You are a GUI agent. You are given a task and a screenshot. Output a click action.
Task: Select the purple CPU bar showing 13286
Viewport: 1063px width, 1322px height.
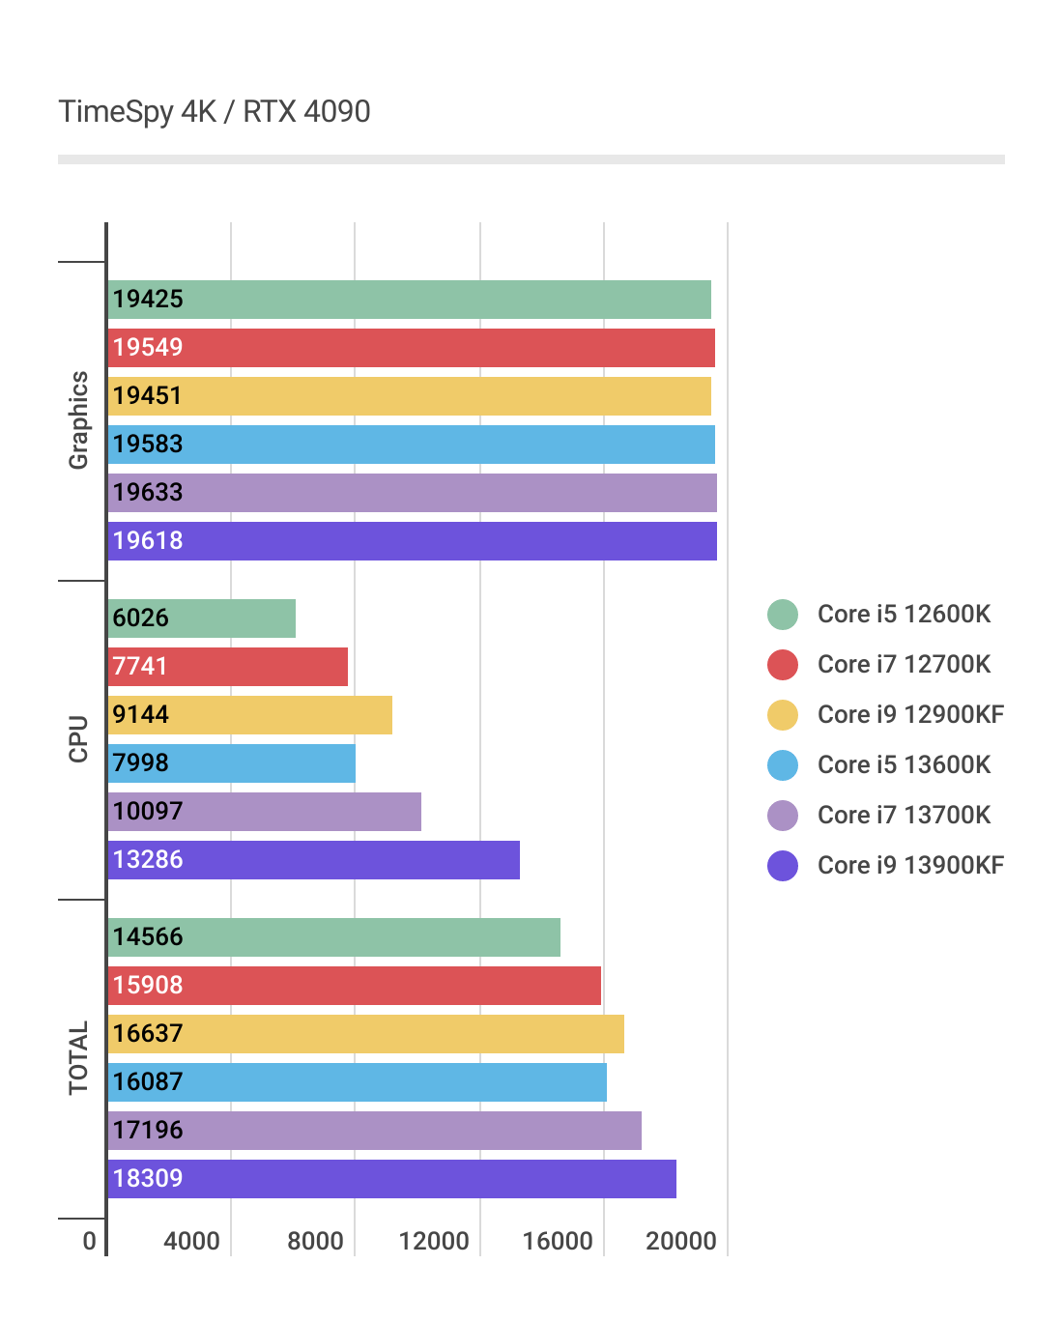pos(314,860)
